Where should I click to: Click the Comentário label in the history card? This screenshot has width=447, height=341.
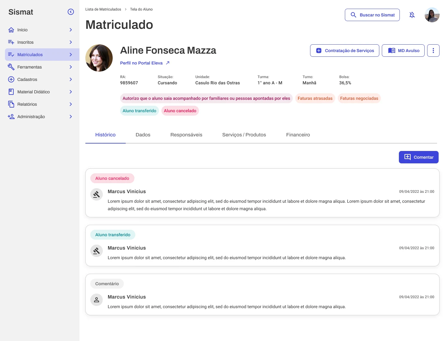tap(107, 284)
